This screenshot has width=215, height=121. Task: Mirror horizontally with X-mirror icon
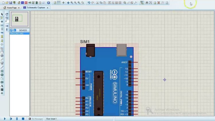pos(7,26)
